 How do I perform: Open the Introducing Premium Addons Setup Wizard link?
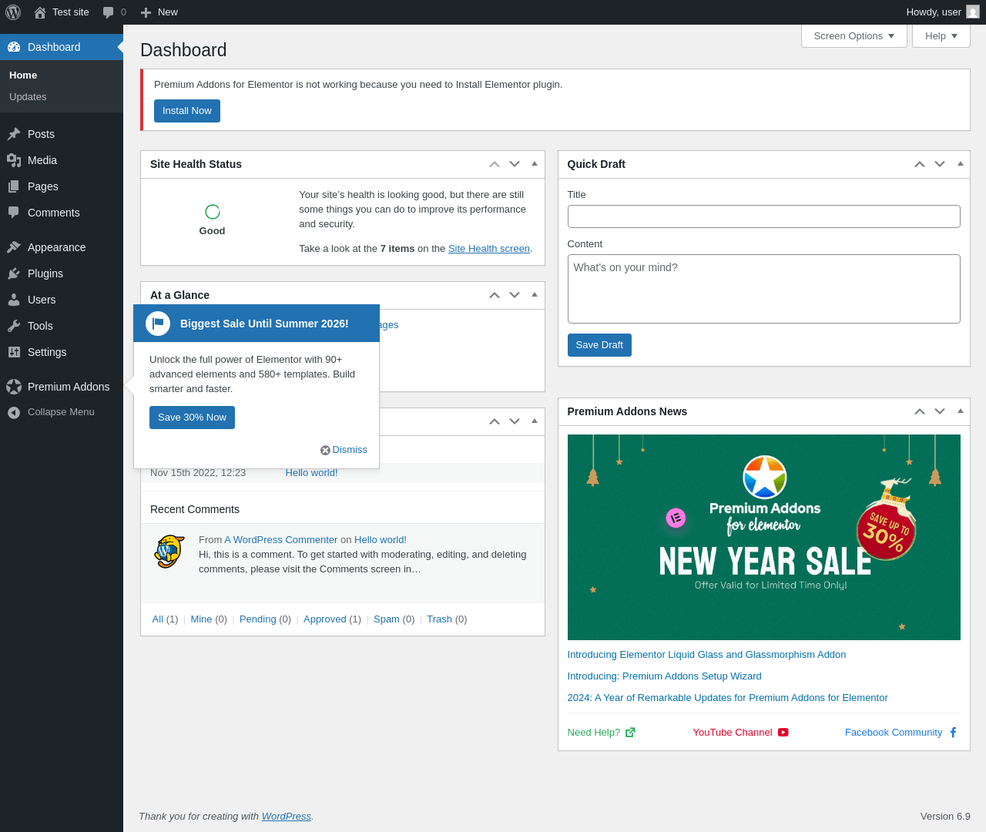click(664, 676)
